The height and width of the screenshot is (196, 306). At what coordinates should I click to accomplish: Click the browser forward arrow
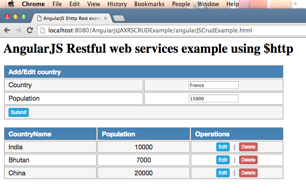pos(18,30)
